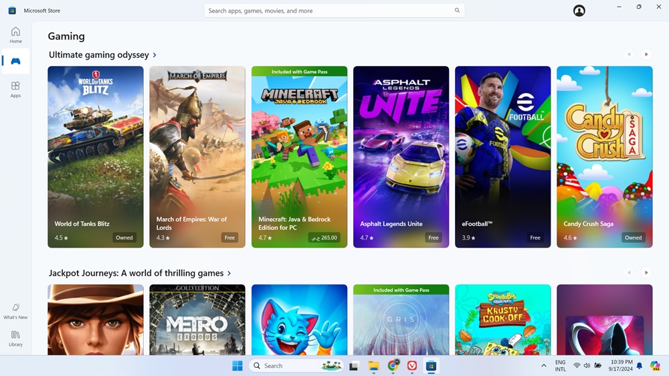The height and width of the screenshot is (376, 669).
Task: Open the Home section in sidebar
Action: tap(16, 35)
